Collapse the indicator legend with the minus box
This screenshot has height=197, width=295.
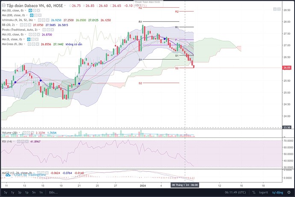(3, 6)
